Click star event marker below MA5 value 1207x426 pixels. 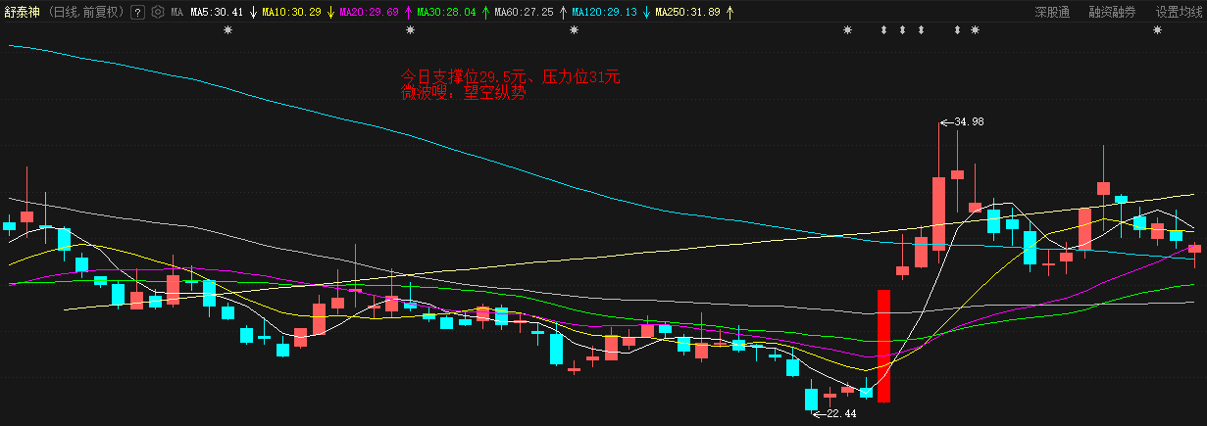tap(228, 30)
